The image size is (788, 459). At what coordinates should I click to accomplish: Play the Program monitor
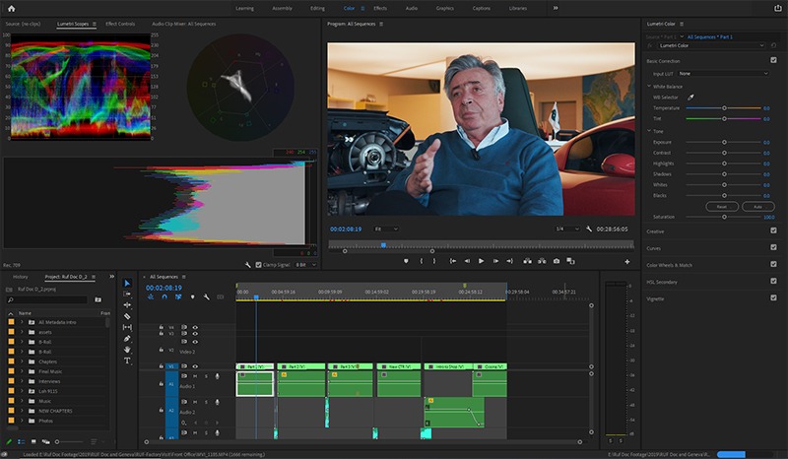(x=481, y=261)
